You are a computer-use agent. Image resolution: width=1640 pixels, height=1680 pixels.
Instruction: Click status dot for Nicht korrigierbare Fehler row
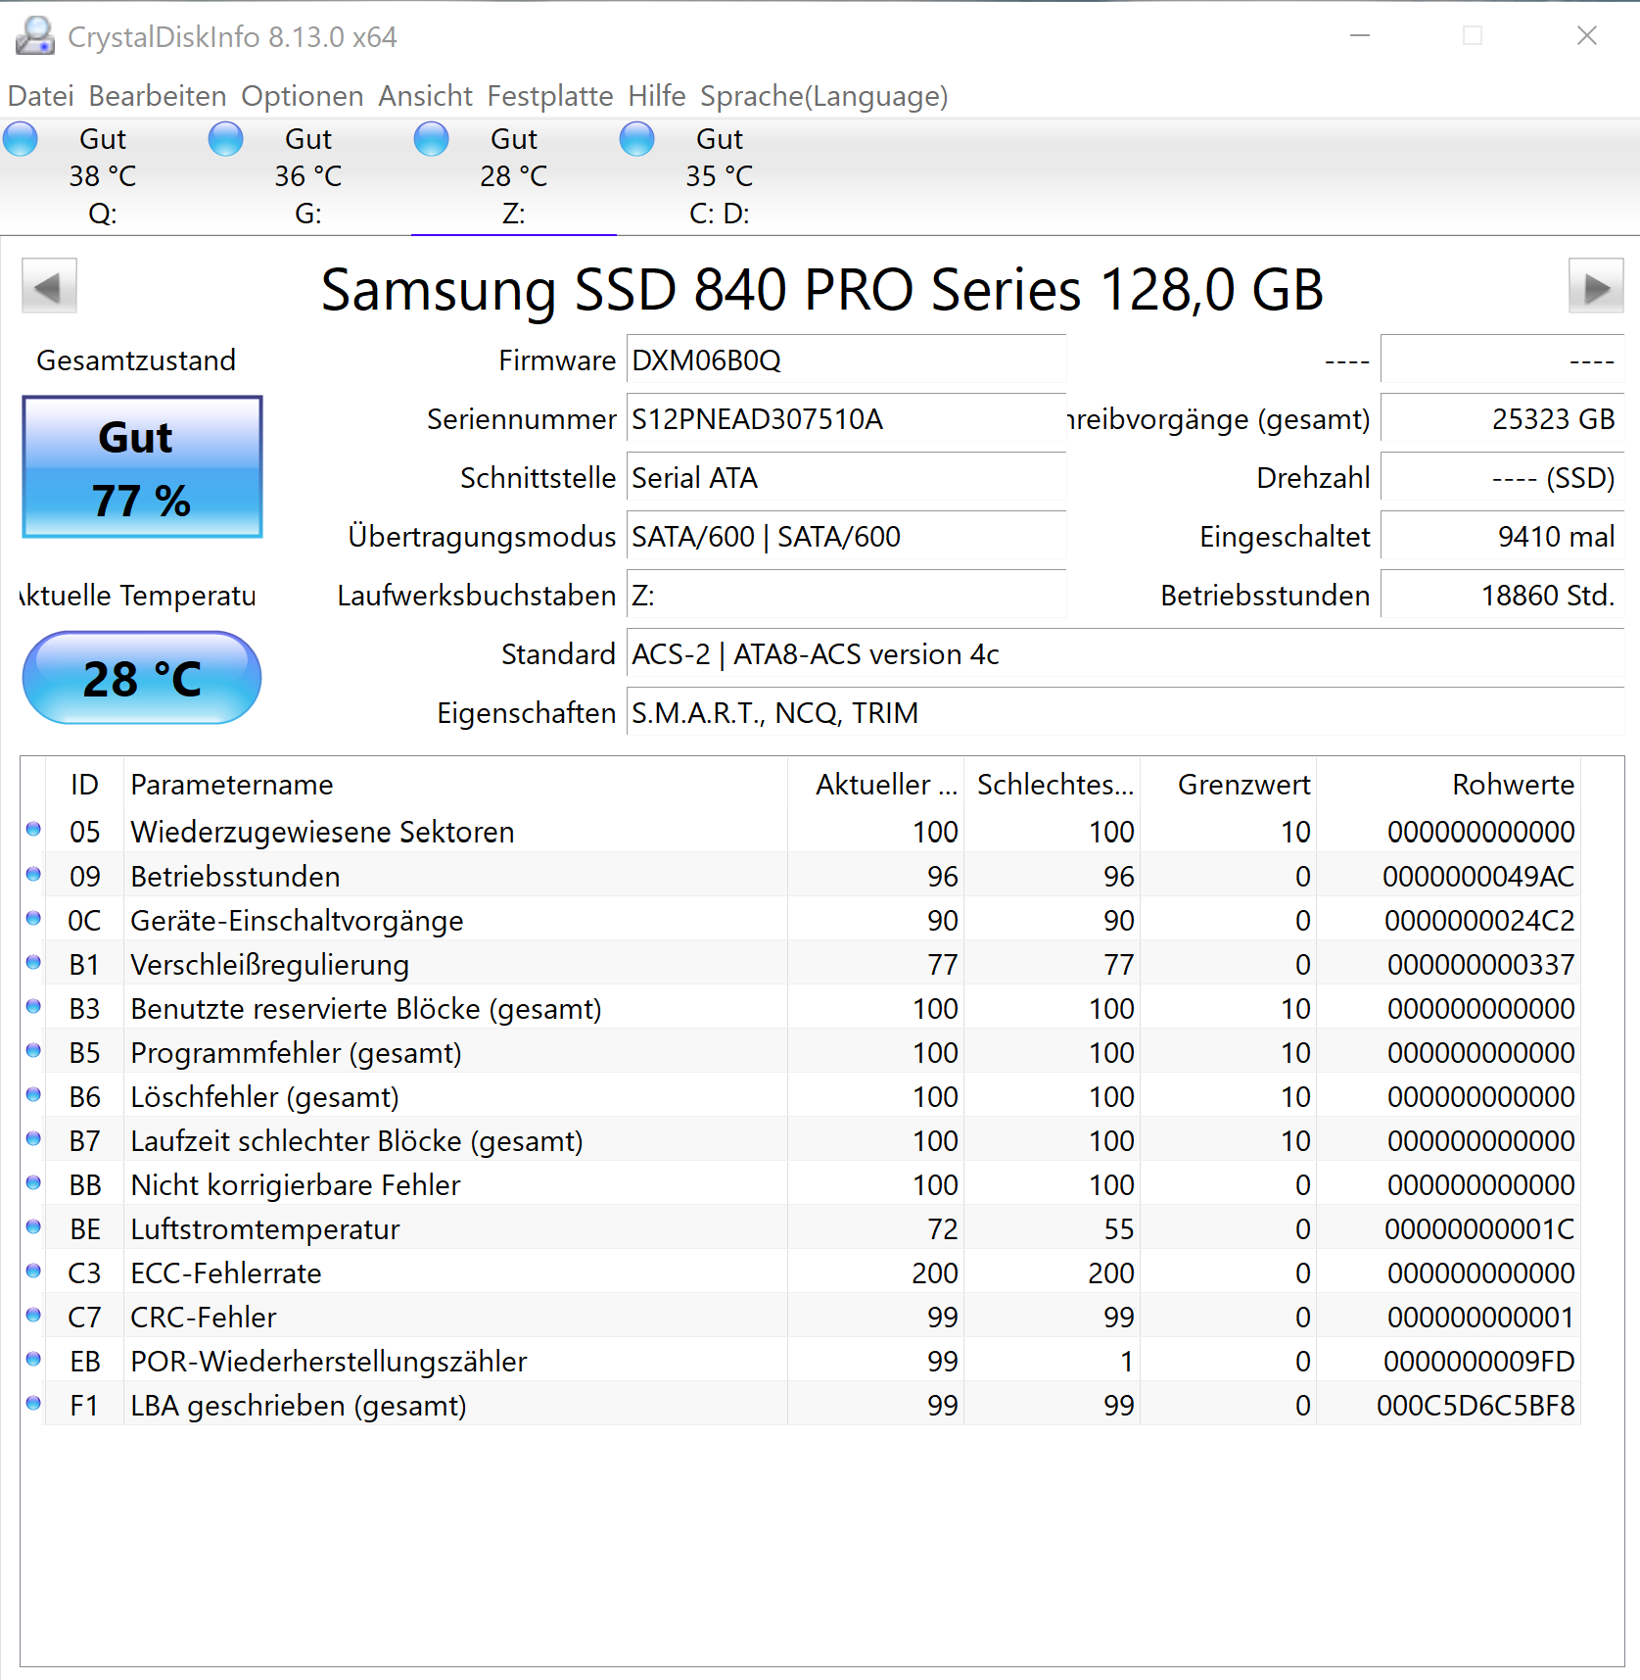[33, 1182]
